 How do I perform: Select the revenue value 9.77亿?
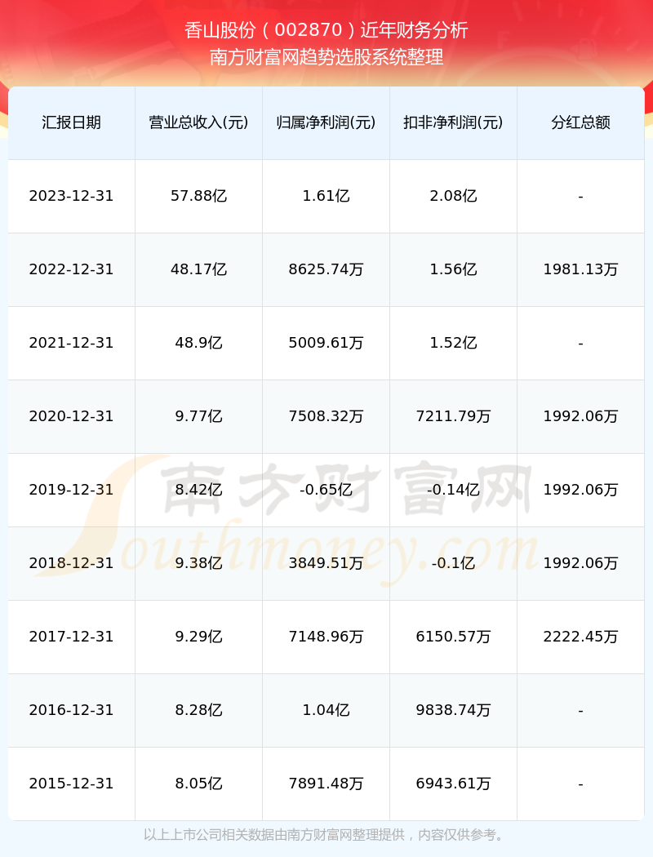[x=199, y=416]
